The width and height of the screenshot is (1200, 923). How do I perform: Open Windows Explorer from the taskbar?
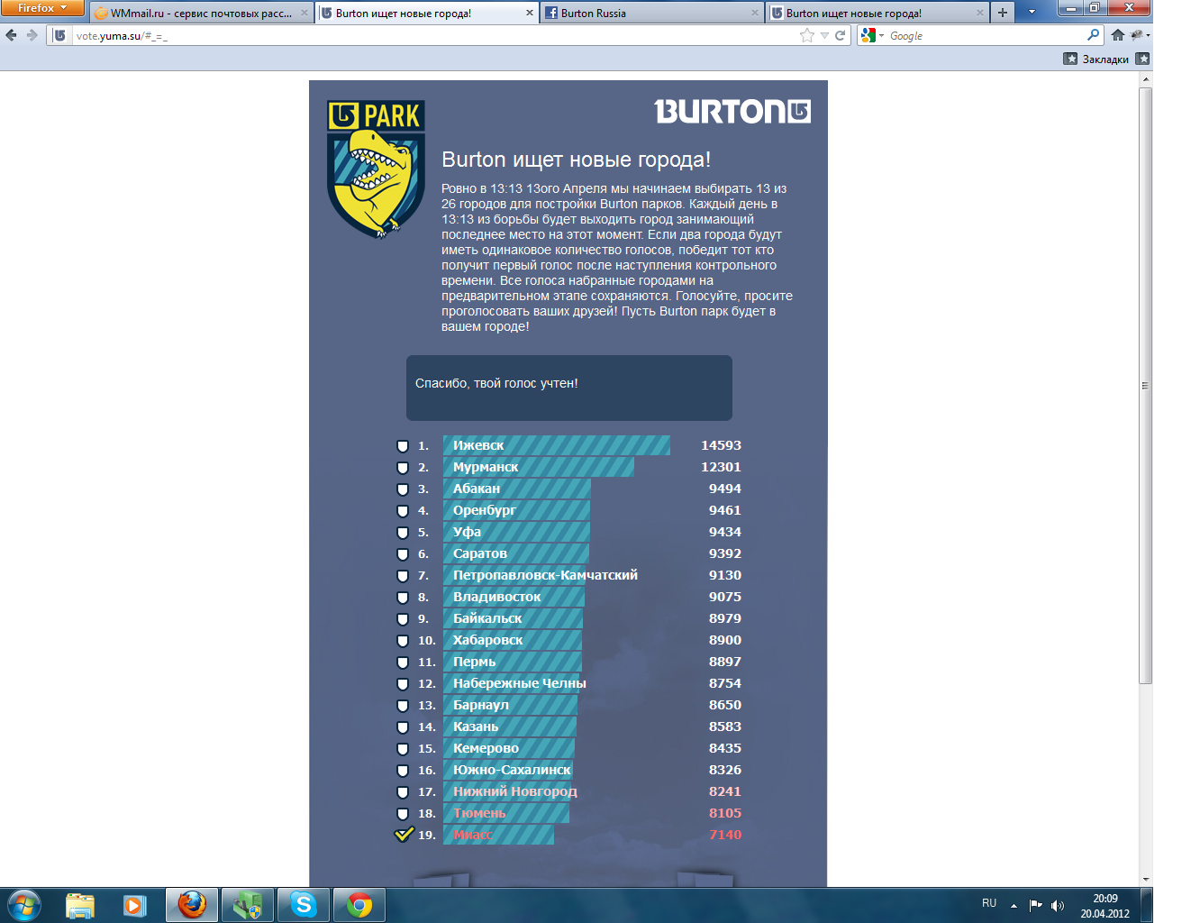[x=80, y=905]
